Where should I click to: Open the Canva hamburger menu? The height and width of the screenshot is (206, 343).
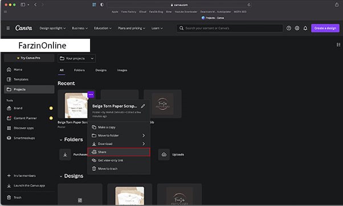point(8,28)
